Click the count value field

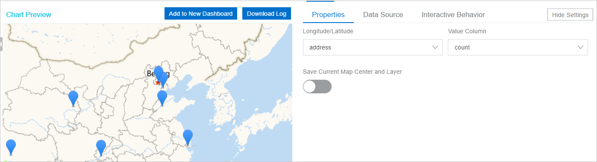point(518,47)
